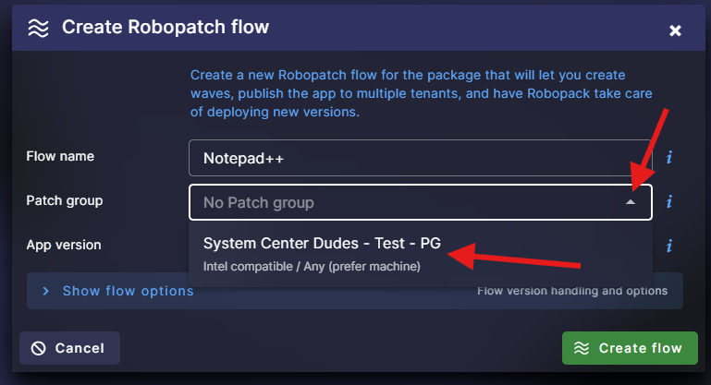Click the Flow version handling and options text
Image resolution: width=711 pixels, height=385 pixels.
(571, 292)
